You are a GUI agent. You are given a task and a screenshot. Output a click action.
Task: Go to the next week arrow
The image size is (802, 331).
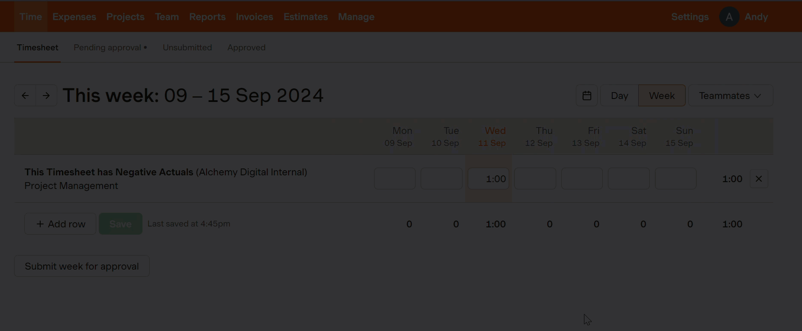pyautogui.click(x=46, y=96)
